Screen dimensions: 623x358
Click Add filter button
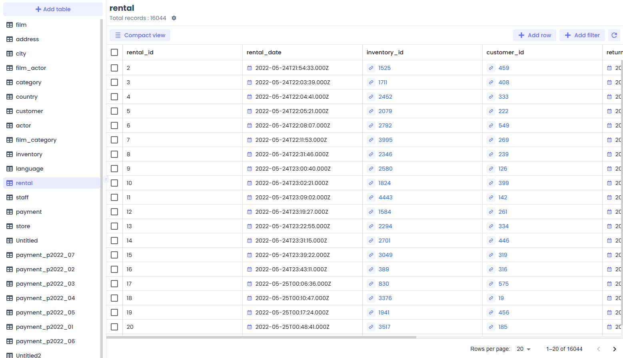(582, 35)
